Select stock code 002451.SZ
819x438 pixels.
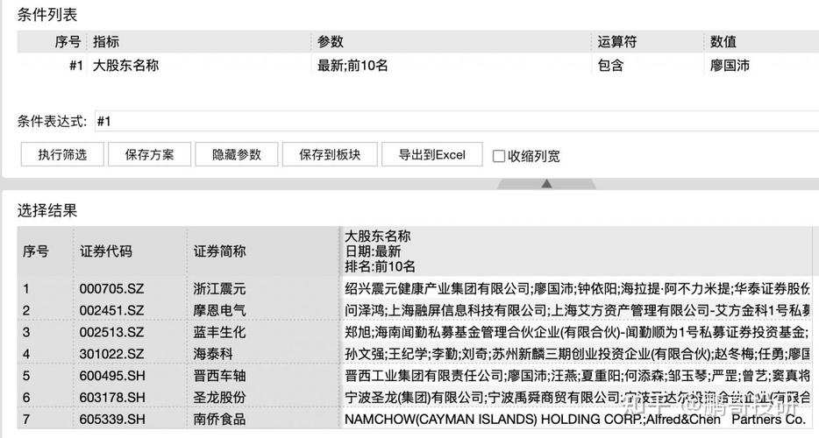(x=111, y=311)
